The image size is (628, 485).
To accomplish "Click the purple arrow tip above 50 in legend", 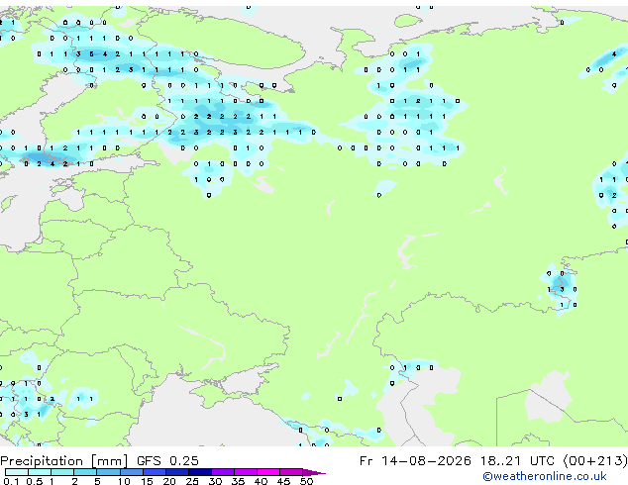I will coord(314,473).
